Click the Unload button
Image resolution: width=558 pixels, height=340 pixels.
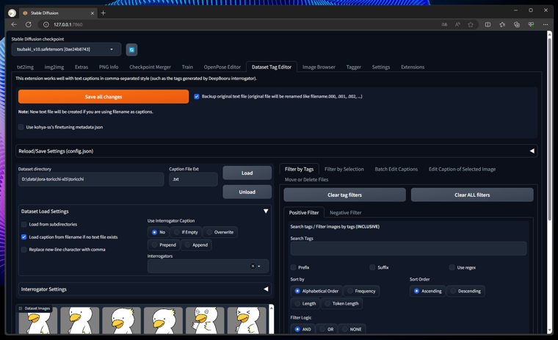pos(247,192)
